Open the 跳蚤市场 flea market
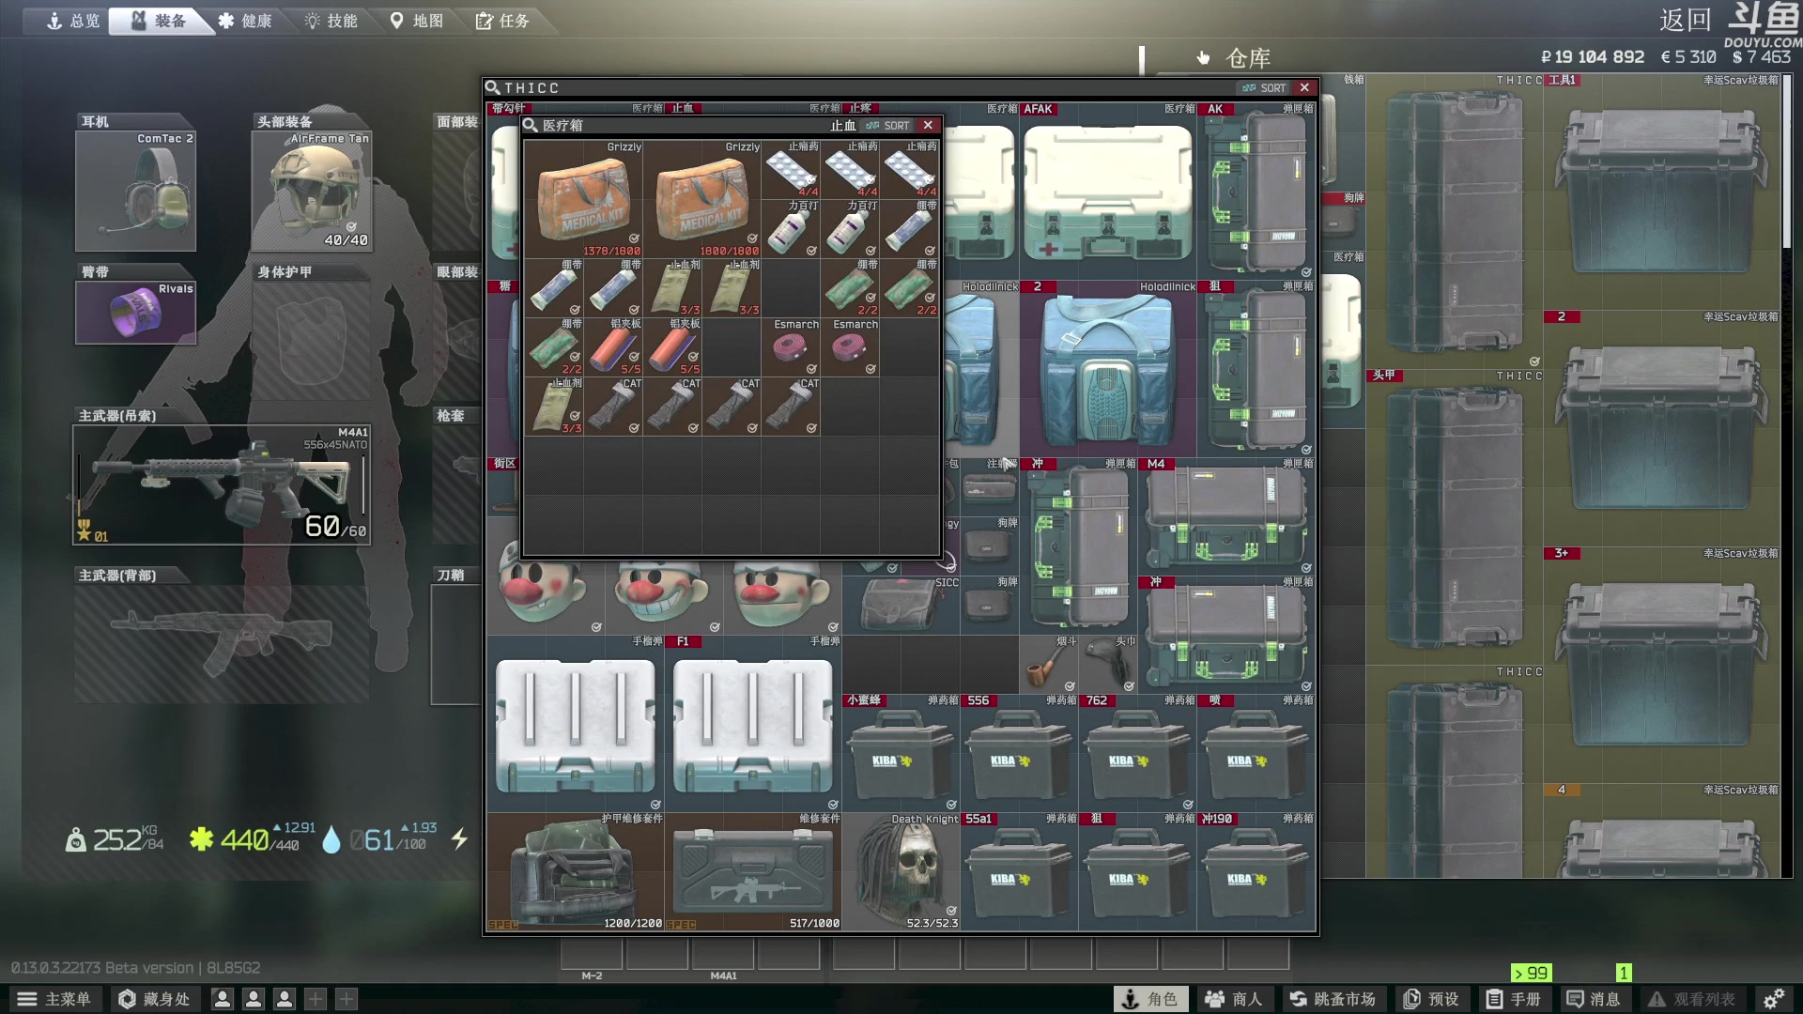1803x1014 pixels. [1333, 999]
